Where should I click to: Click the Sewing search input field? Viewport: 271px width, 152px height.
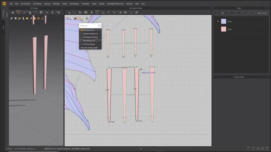coord(88,26)
